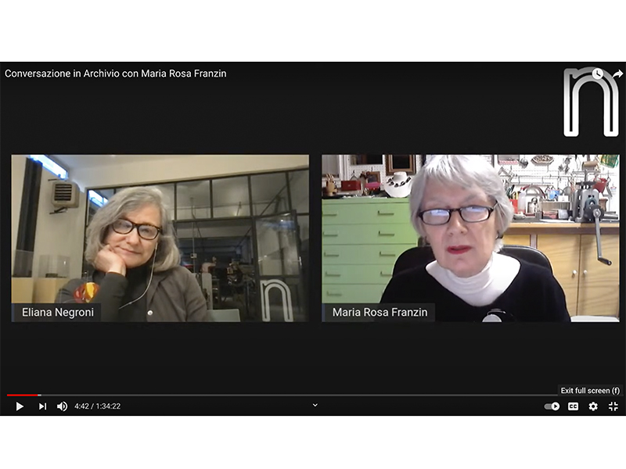This screenshot has height=469, width=626.
Task: Open the settings gear menu
Action: (x=593, y=406)
